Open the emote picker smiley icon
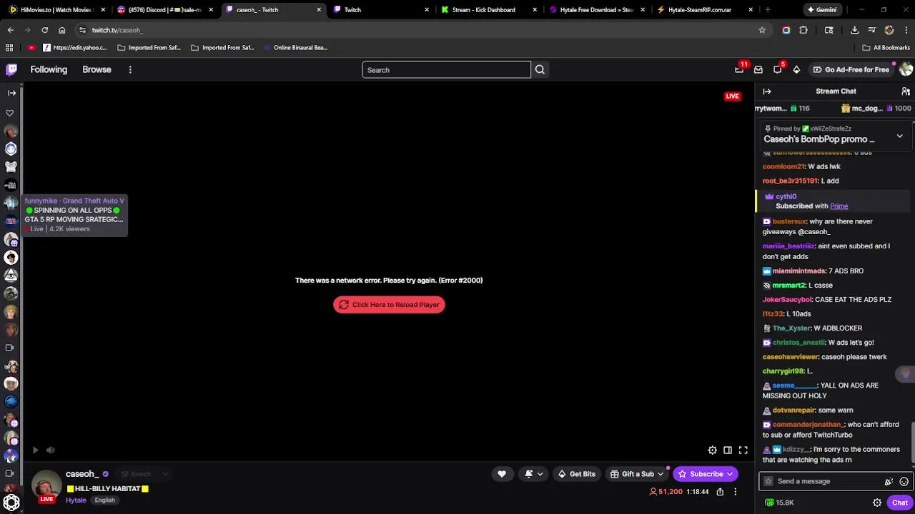 (904, 482)
